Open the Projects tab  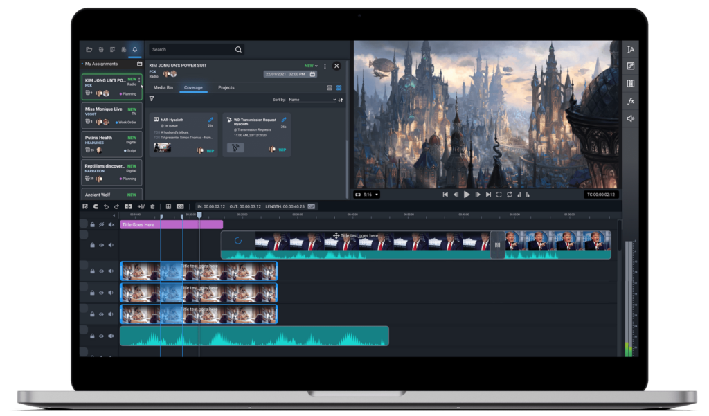tap(226, 88)
